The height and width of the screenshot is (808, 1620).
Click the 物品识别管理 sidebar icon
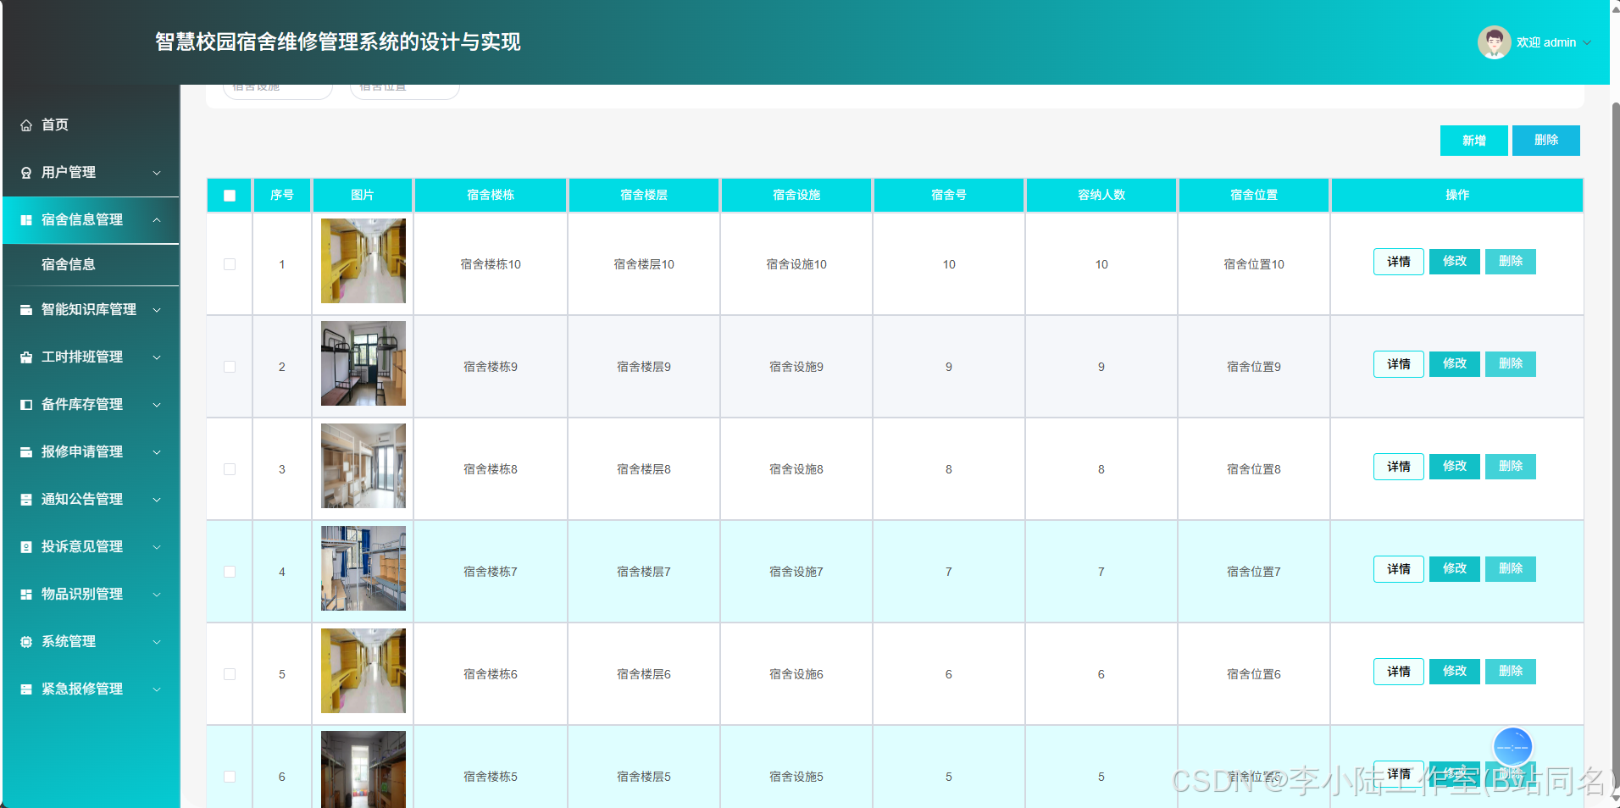point(26,595)
